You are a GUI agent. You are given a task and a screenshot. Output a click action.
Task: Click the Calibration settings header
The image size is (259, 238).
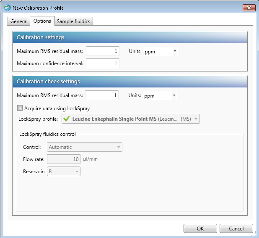coord(130,37)
